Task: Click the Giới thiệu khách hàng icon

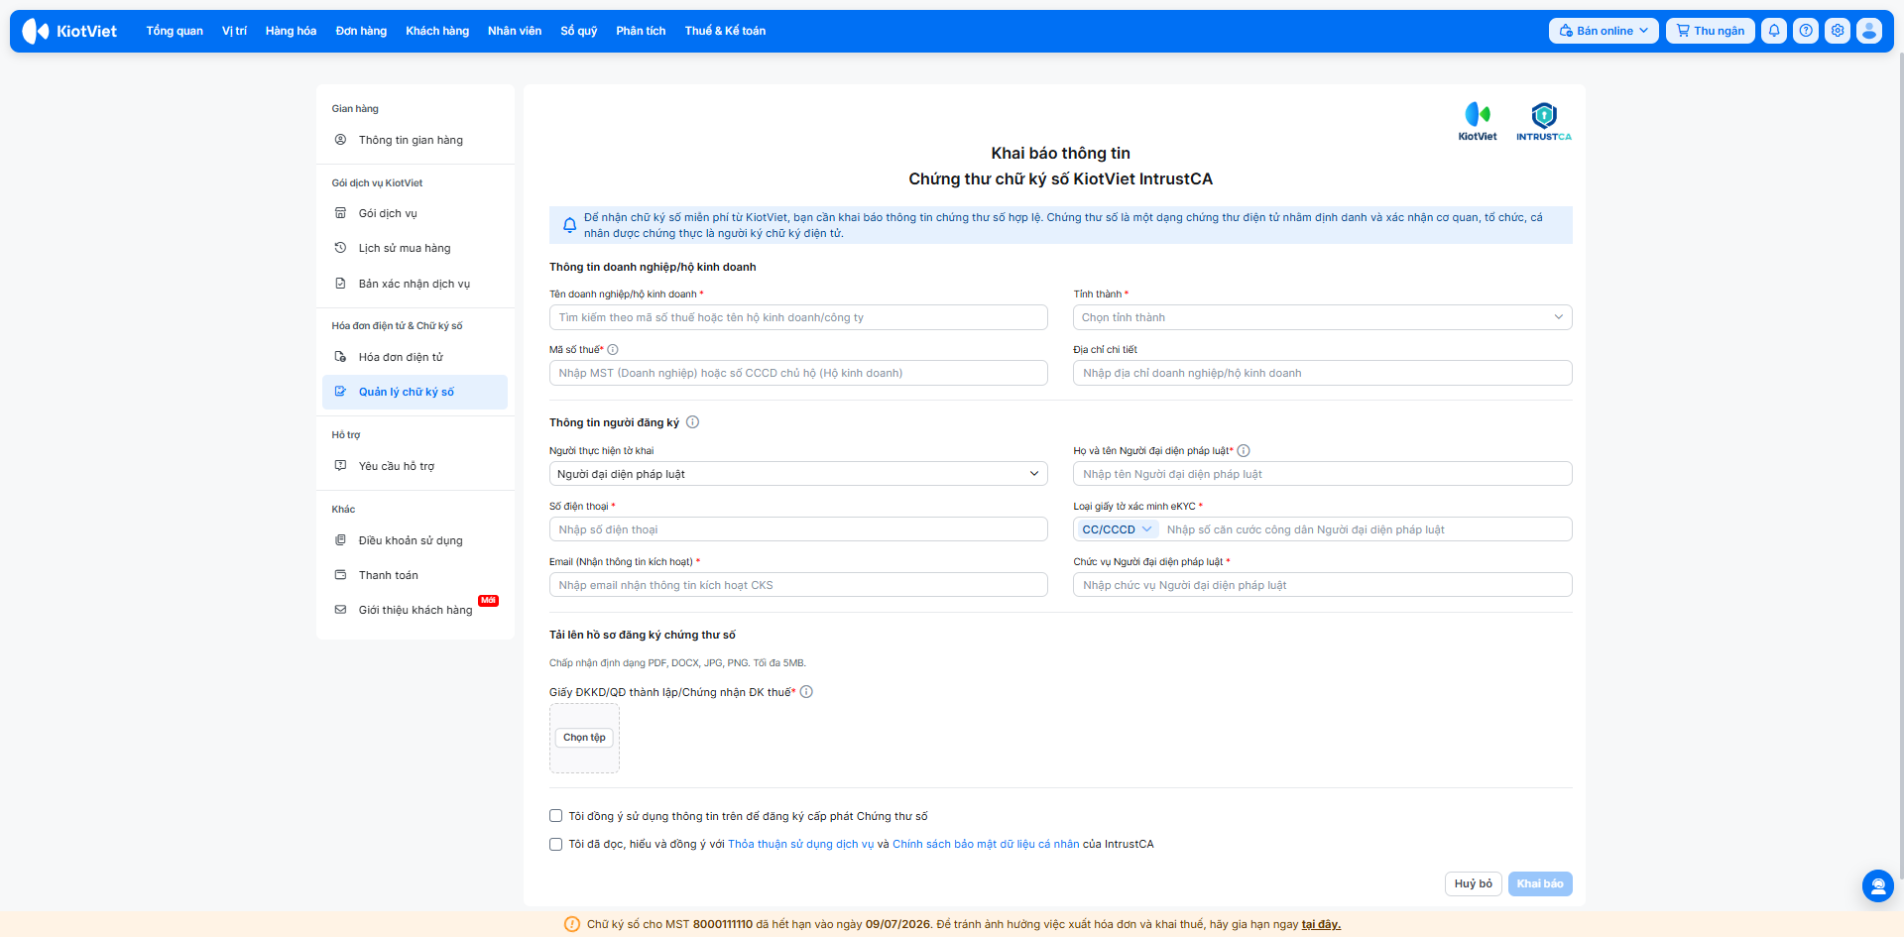Action: pyautogui.click(x=340, y=610)
